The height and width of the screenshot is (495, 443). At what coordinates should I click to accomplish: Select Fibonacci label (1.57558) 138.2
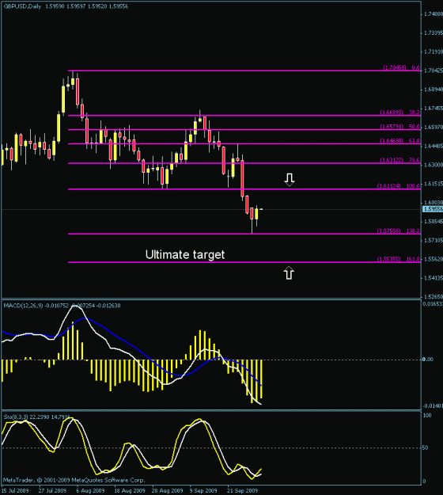click(x=399, y=230)
